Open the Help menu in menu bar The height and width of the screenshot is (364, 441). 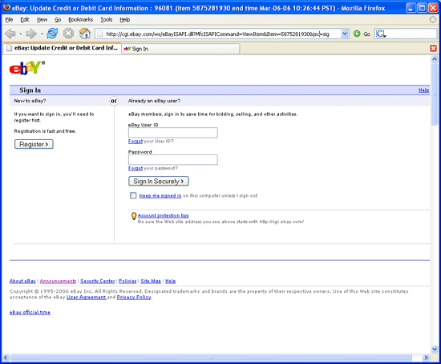[x=124, y=19]
